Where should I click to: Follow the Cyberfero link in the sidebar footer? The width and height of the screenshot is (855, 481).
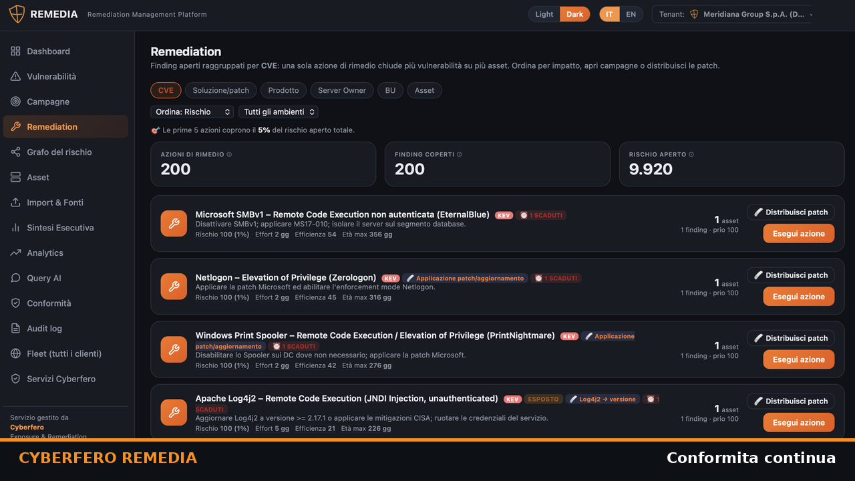click(27, 427)
